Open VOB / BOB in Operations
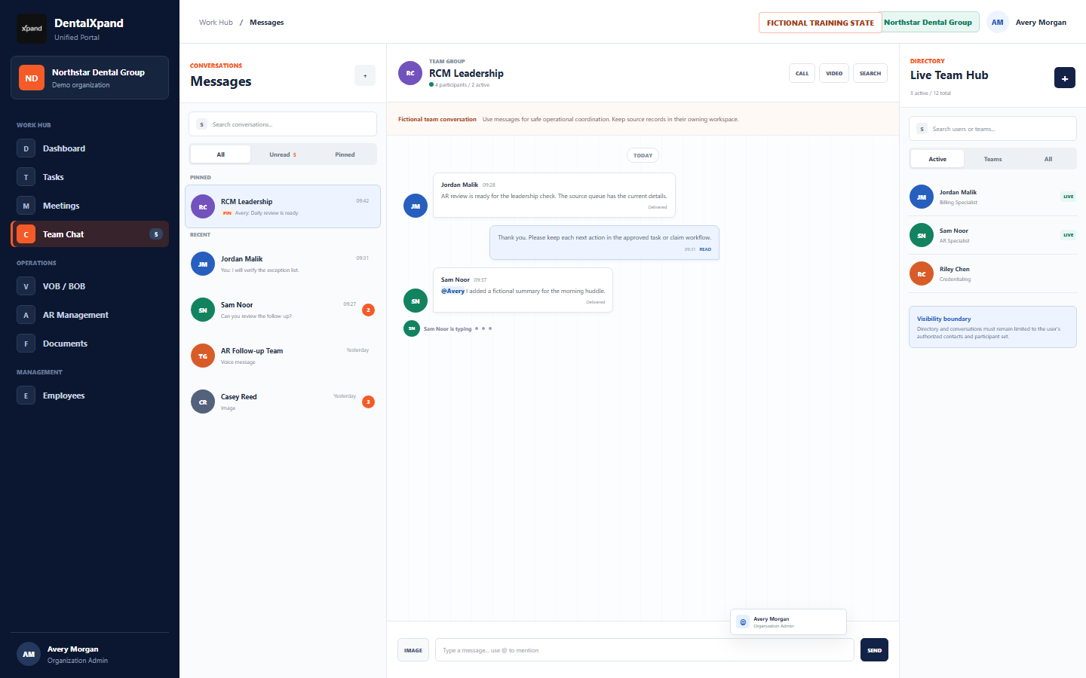The image size is (1086, 678). coord(90,286)
